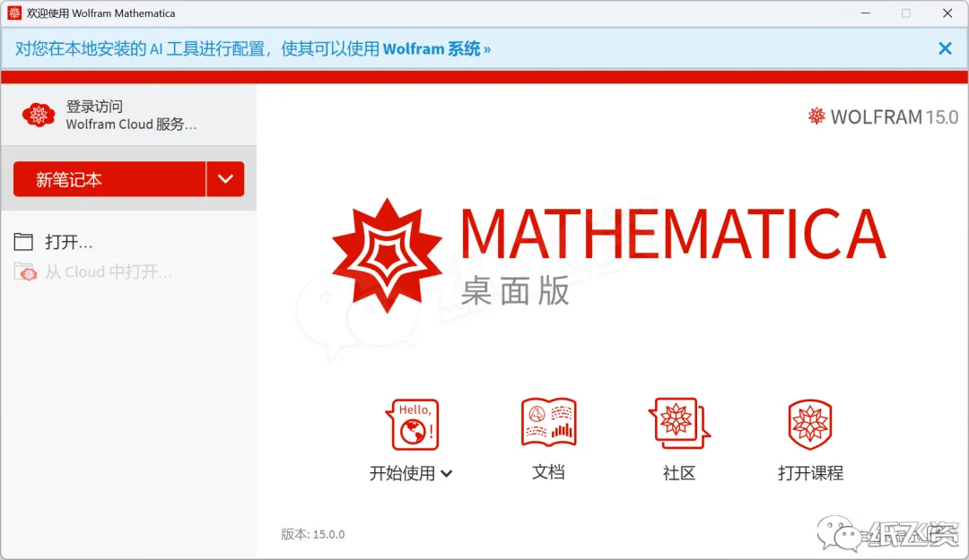Select 从 Cloud 中打开... option

(109, 271)
